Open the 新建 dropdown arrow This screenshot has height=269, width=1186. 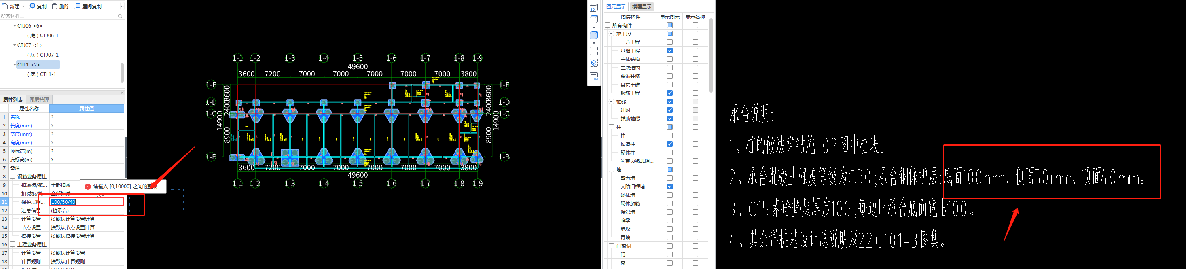23,7
